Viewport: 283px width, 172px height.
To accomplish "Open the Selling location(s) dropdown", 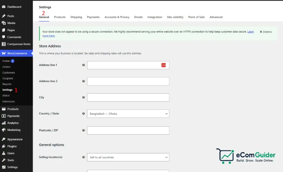I will point(128,157).
